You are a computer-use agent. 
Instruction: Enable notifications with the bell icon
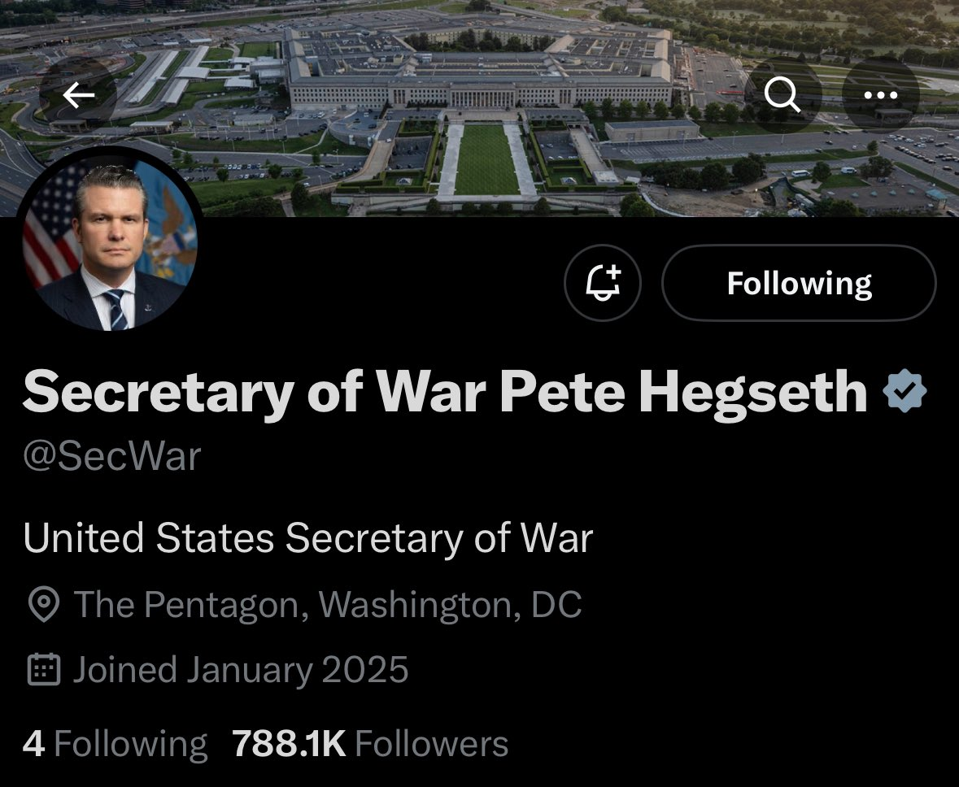pos(603,283)
